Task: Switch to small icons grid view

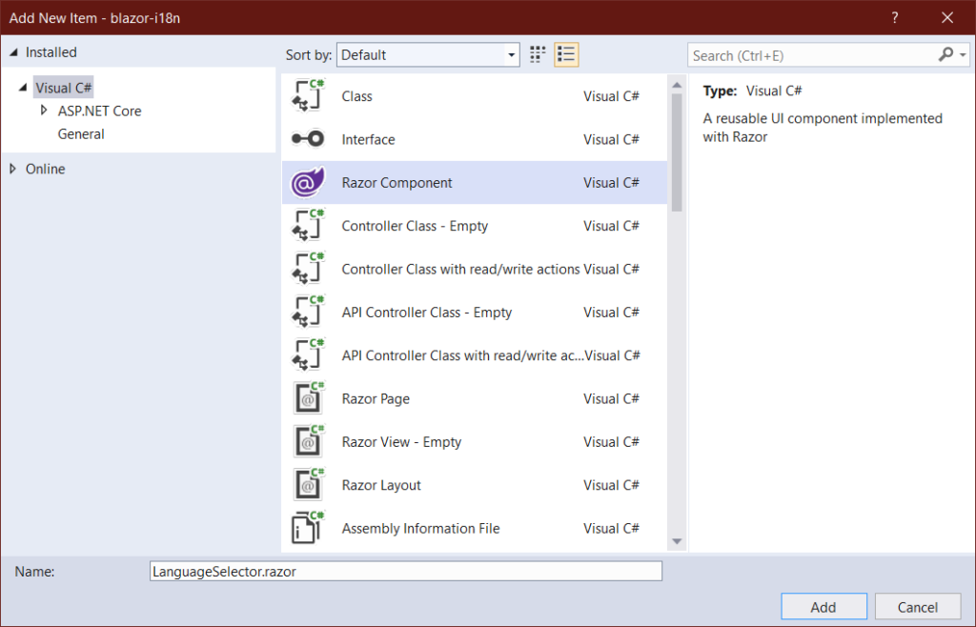Action: tap(538, 54)
